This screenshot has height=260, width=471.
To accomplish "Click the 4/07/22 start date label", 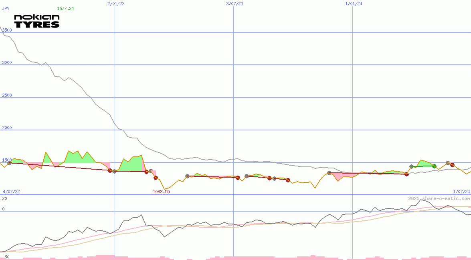I will click(11, 192).
